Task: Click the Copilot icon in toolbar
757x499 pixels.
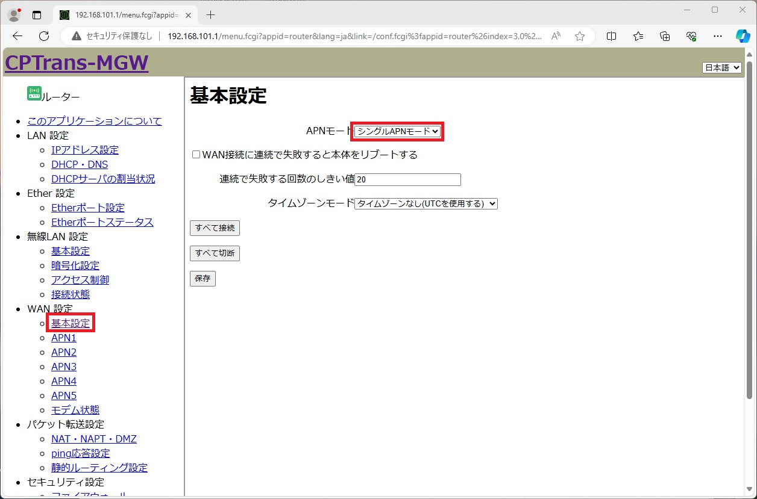Action: tap(743, 36)
